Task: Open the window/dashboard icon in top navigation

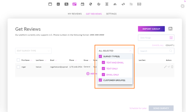Action: pos(50,4)
